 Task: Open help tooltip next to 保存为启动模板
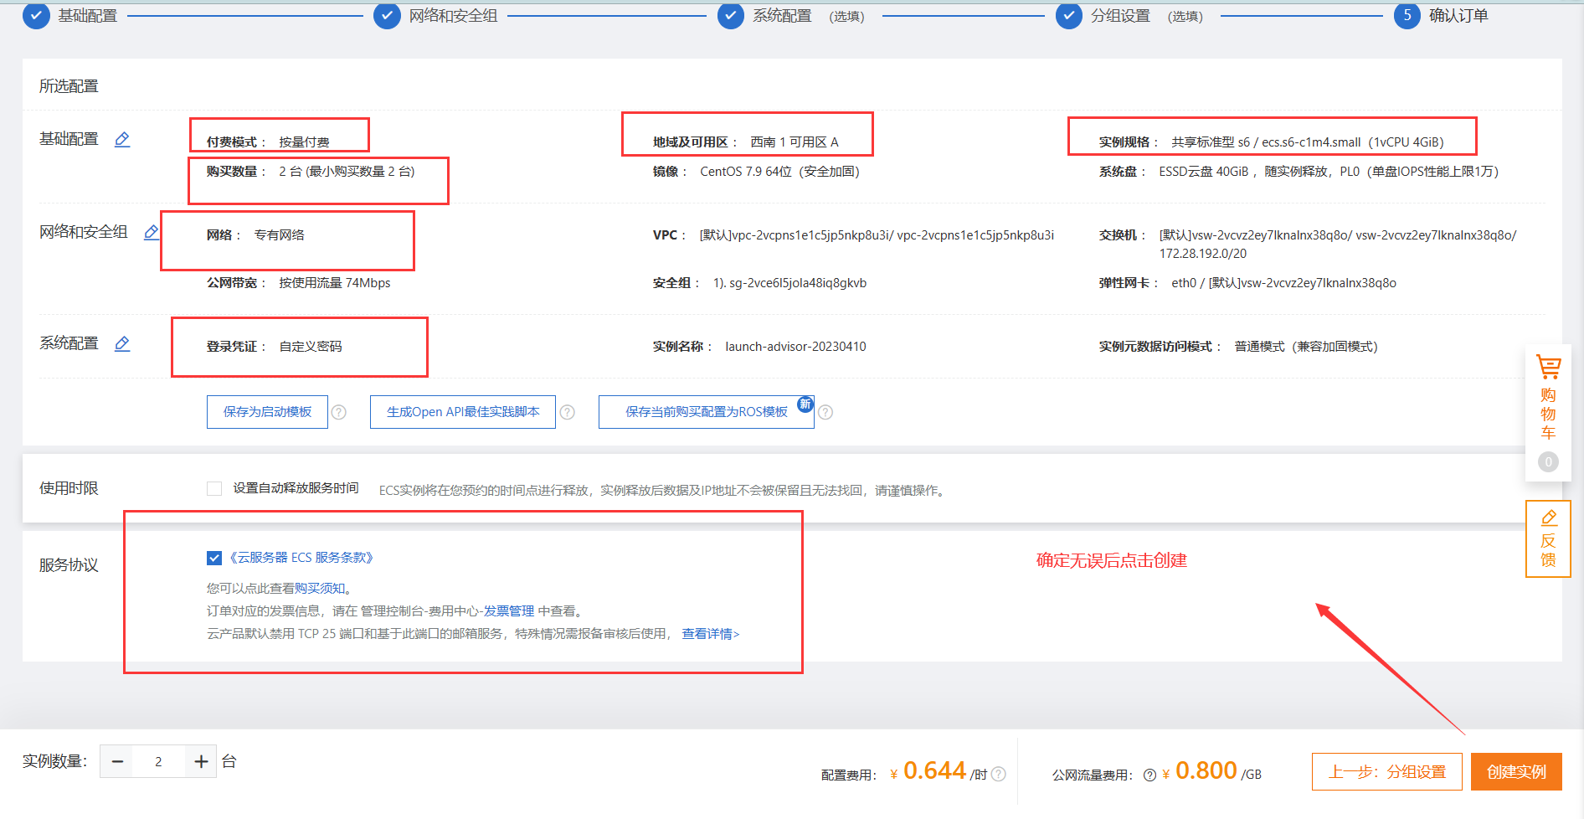(x=339, y=412)
